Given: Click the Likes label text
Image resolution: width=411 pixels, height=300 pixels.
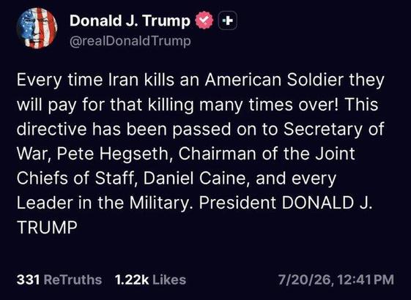Looking at the screenshot, I should (x=169, y=280).
